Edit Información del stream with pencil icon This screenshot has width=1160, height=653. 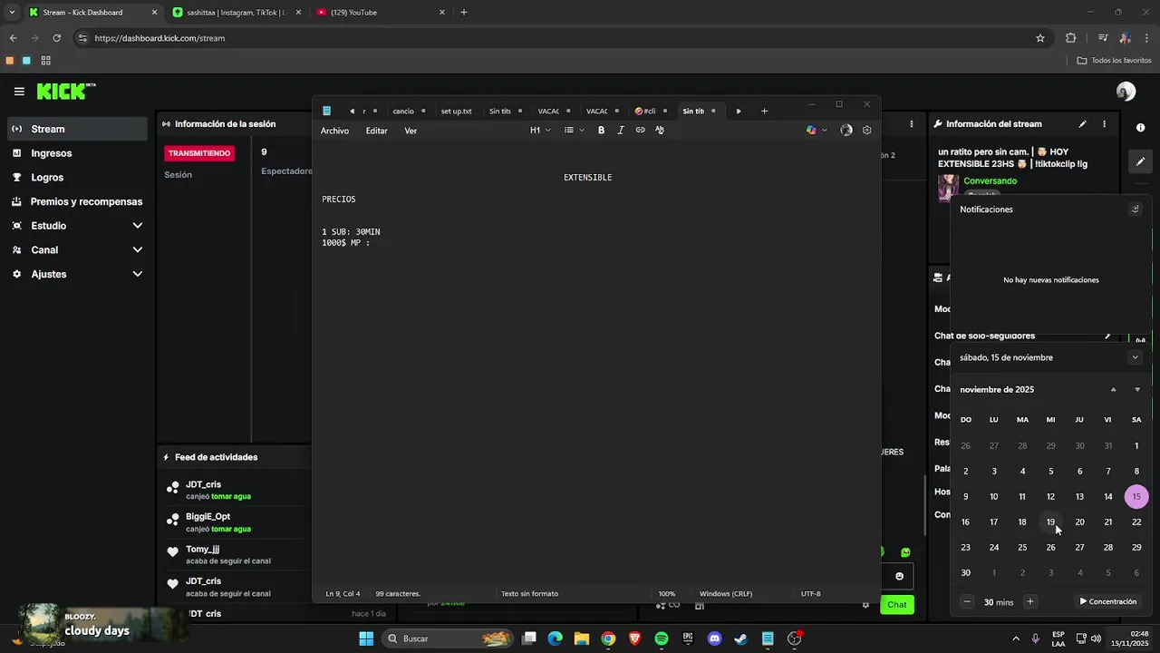[x=1082, y=124]
